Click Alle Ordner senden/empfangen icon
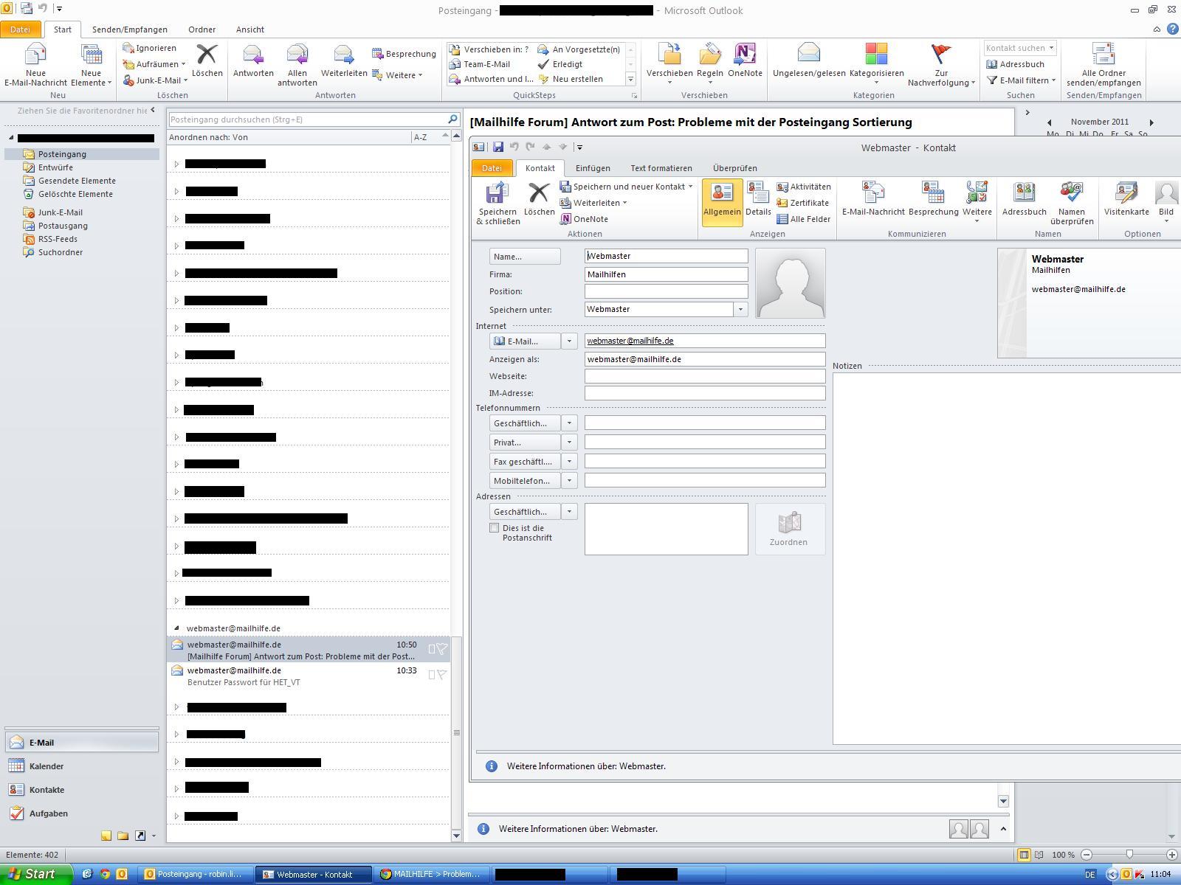Screen dimensions: 1181x885 point(1103,54)
